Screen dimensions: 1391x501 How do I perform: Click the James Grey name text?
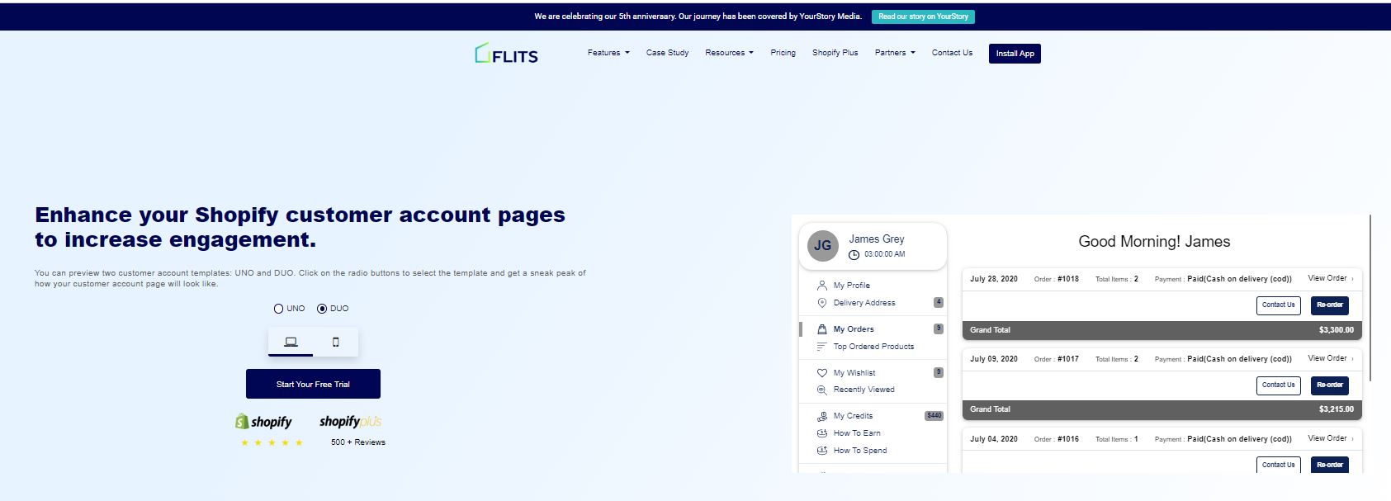pos(877,239)
